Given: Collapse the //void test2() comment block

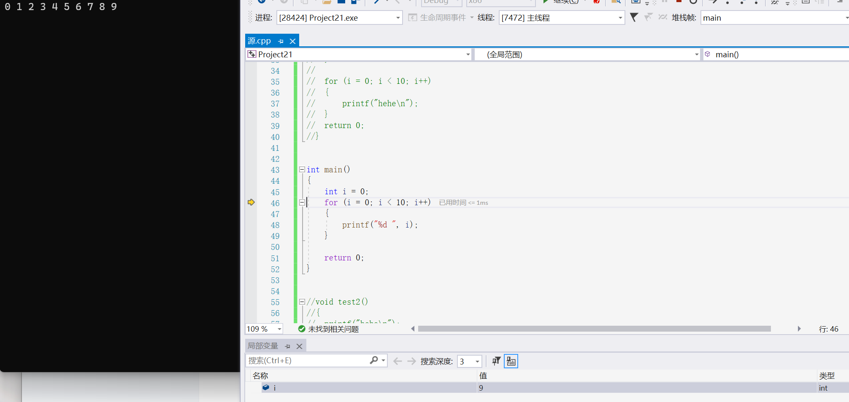Looking at the screenshot, I should point(302,302).
